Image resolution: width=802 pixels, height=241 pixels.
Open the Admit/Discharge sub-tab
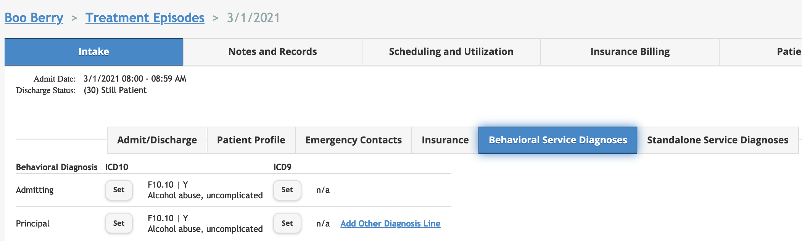pyautogui.click(x=157, y=140)
